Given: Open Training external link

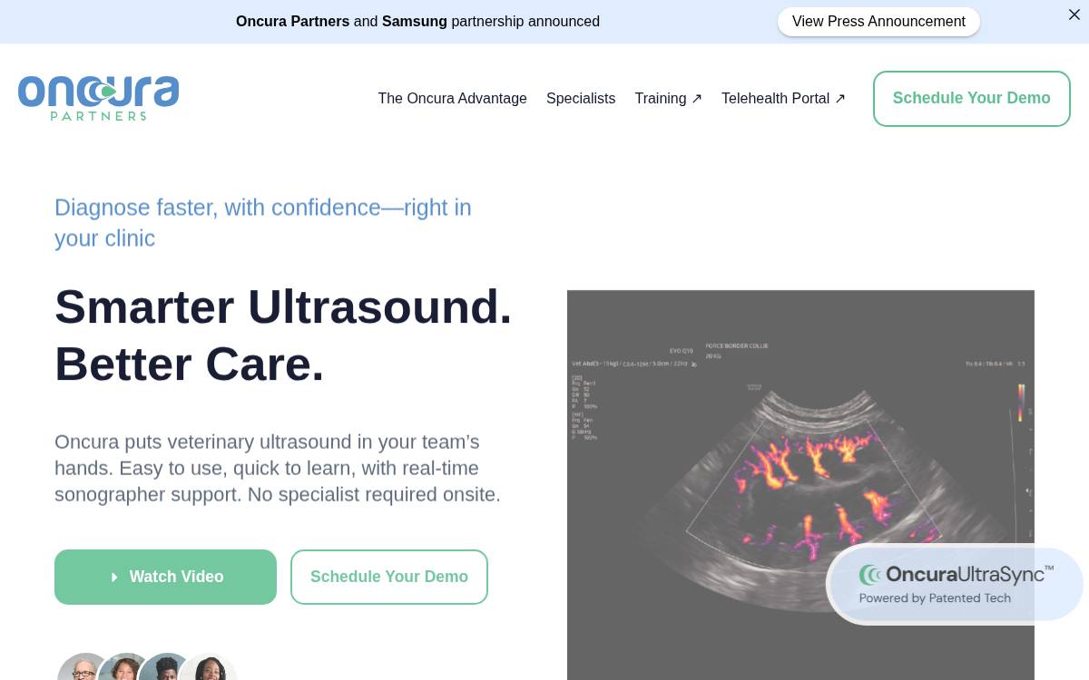Looking at the screenshot, I should (668, 98).
